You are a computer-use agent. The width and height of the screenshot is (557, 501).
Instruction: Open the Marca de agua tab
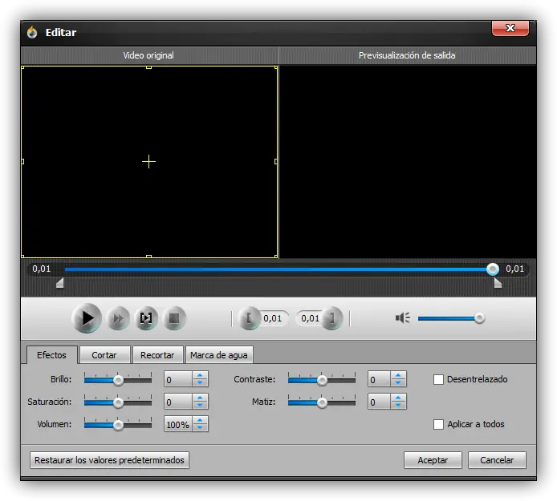click(218, 355)
